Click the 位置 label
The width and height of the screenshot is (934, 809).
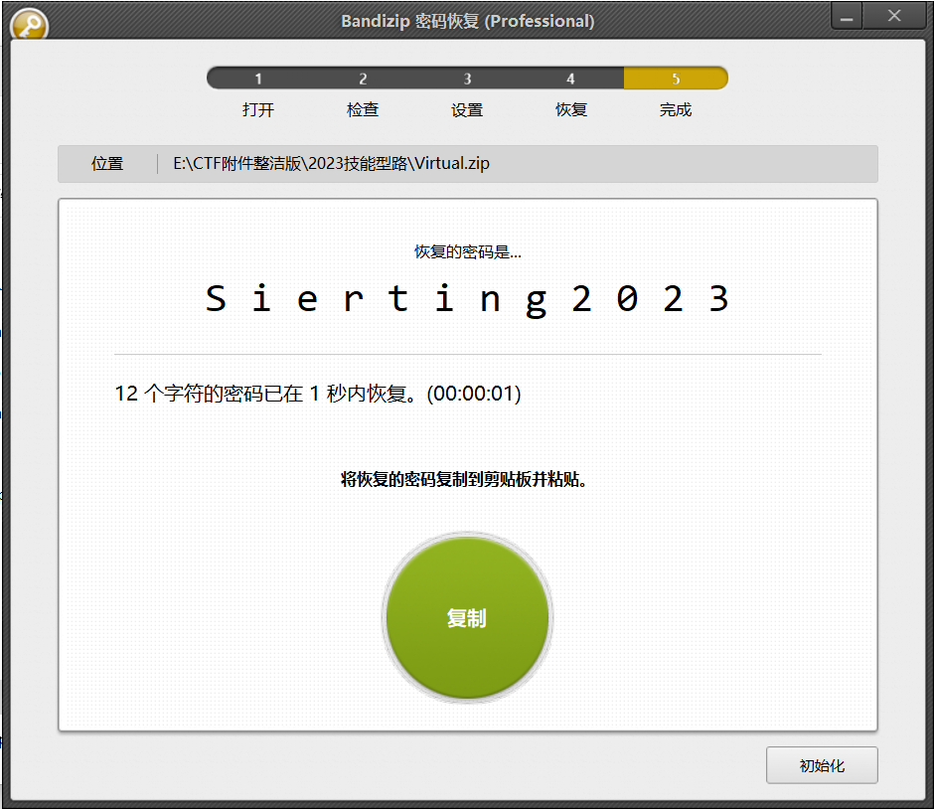[x=107, y=164]
